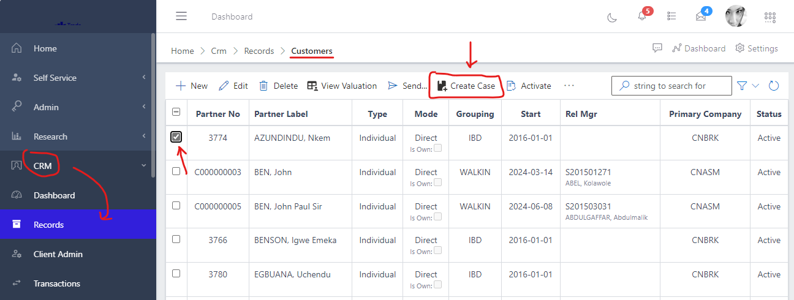Click the refresh icon

(x=774, y=86)
